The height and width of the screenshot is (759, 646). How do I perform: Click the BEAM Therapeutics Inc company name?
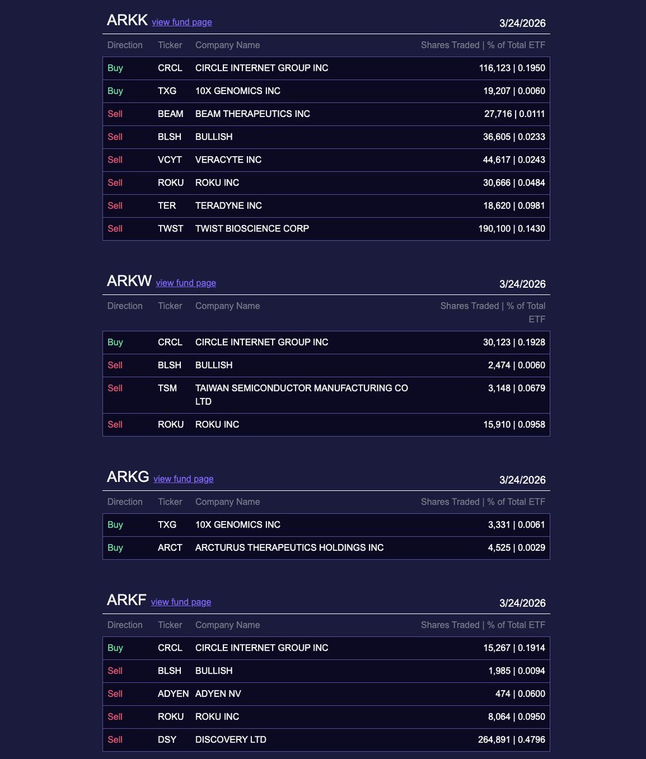252,114
